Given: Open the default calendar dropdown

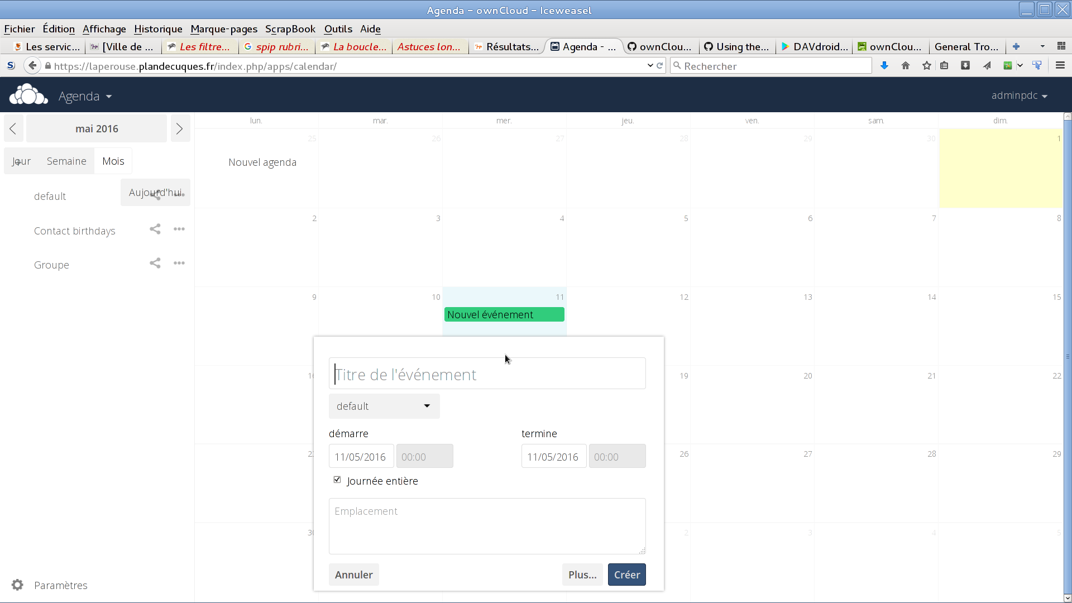Looking at the screenshot, I should pos(384,406).
